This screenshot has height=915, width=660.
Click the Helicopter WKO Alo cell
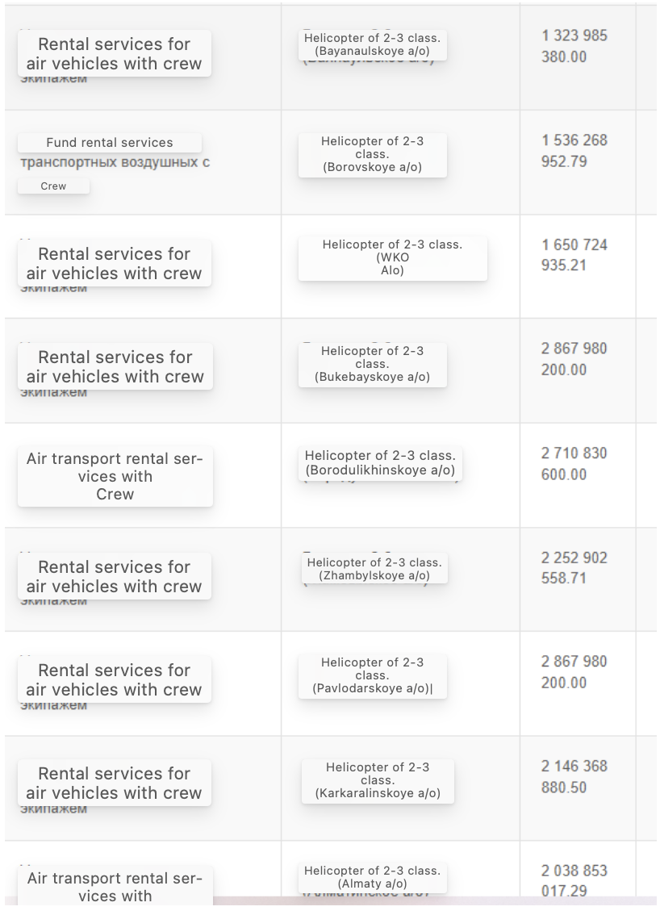coord(392,257)
